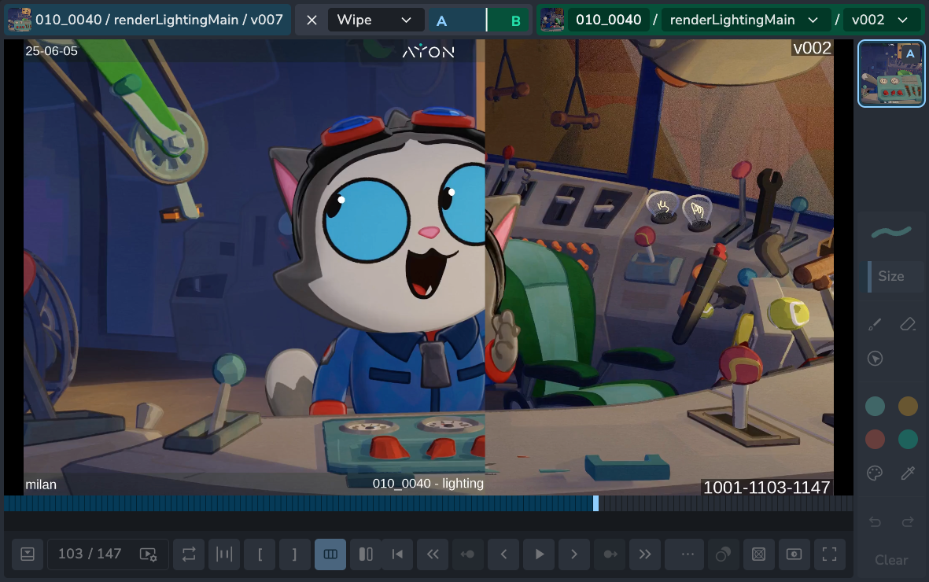Skip forward with double right arrows
The width and height of the screenshot is (929, 582).
click(x=645, y=554)
